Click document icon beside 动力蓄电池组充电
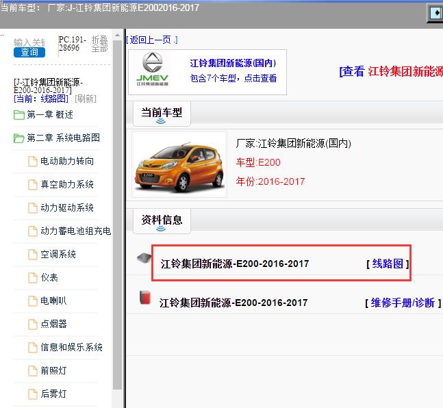 pyautogui.click(x=32, y=231)
